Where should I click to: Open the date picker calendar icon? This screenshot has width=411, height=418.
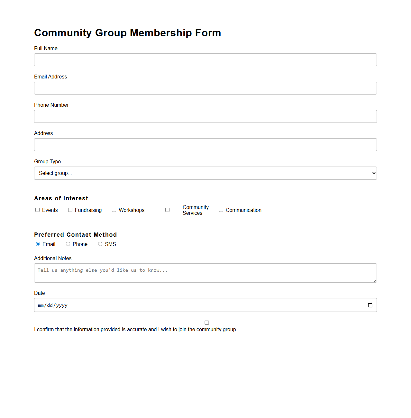coord(370,305)
